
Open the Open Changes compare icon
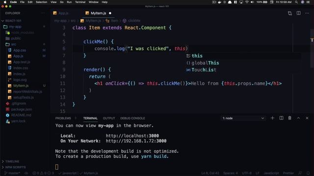(x=290, y=13)
